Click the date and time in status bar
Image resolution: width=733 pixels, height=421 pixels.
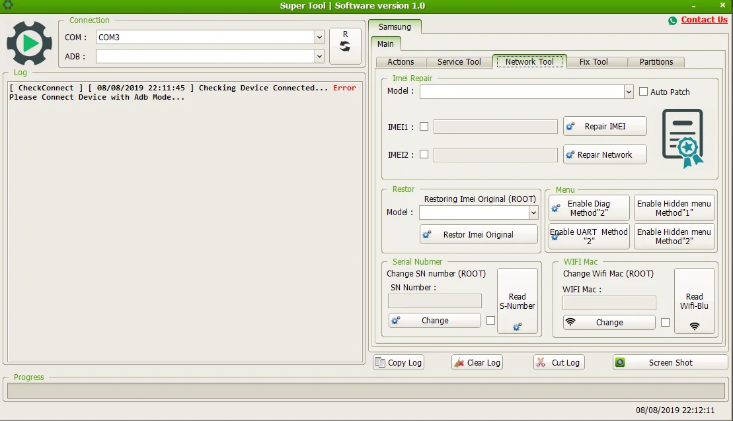[x=675, y=410]
